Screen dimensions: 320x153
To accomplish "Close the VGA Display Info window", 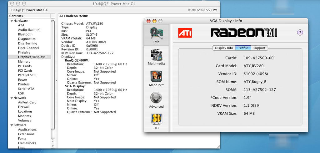I will click(148, 21).
